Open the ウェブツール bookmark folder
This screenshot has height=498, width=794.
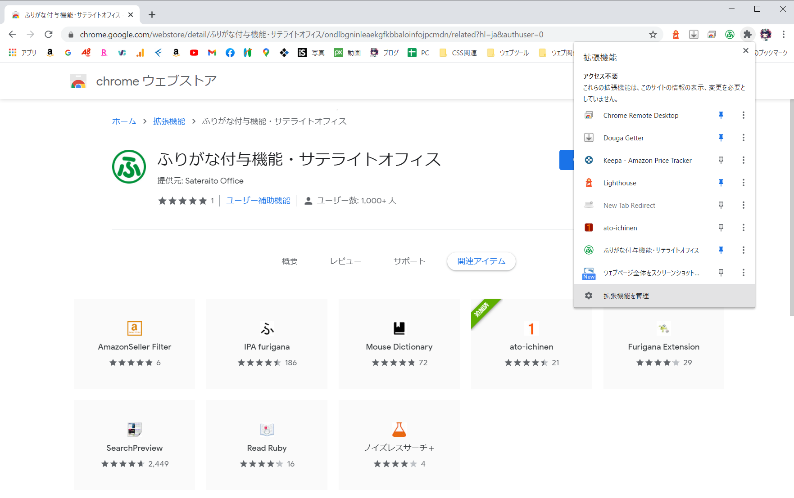(508, 53)
